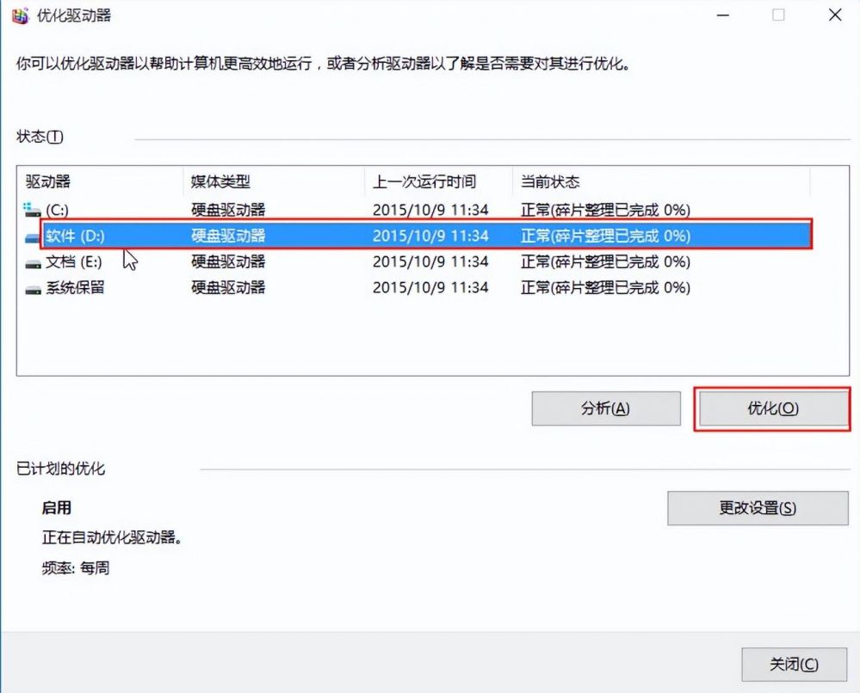Click the 关闭(C) button
The height and width of the screenshot is (693, 860).
click(x=794, y=665)
